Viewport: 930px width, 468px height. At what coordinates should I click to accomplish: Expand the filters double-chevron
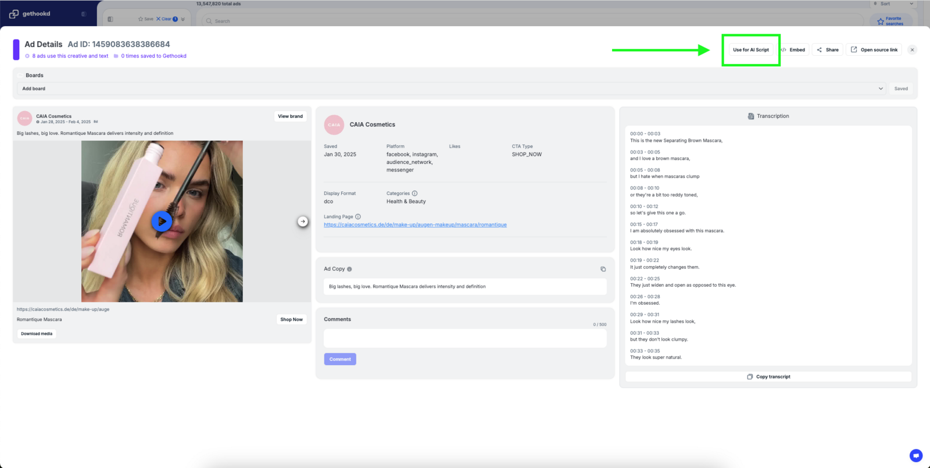[183, 19]
